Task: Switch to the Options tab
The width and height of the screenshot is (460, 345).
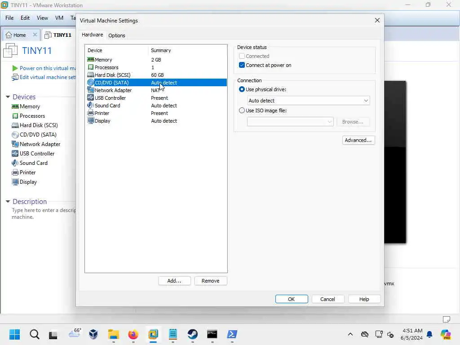Action: pyautogui.click(x=116, y=35)
